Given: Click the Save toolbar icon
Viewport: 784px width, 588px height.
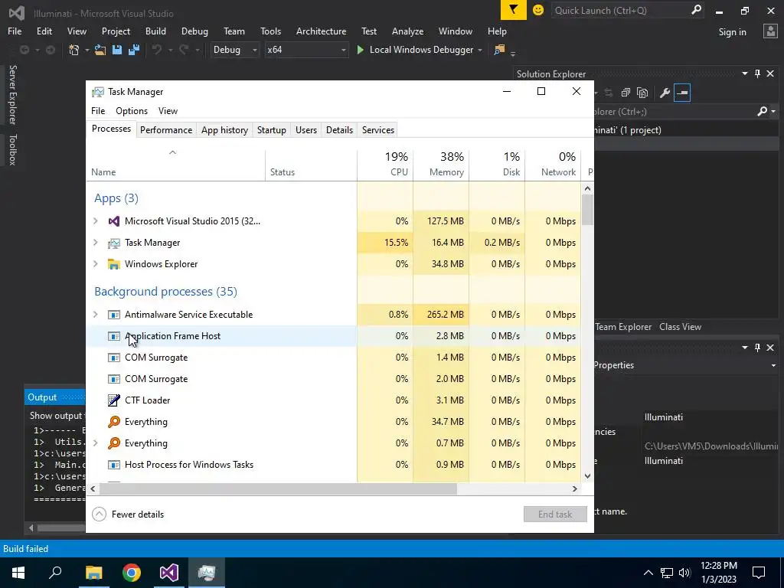Looking at the screenshot, I should [x=117, y=50].
